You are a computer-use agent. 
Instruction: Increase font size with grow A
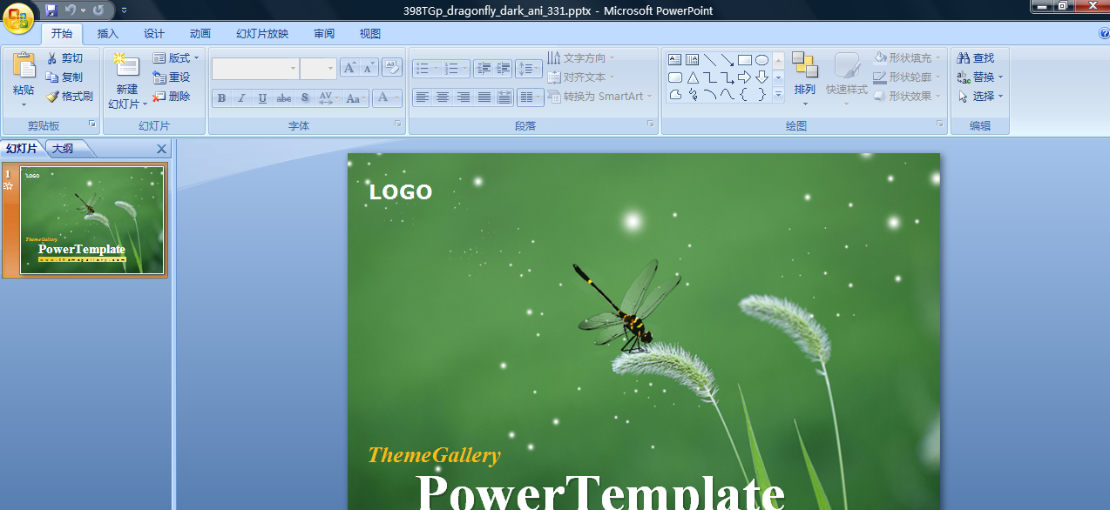pos(349,68)
